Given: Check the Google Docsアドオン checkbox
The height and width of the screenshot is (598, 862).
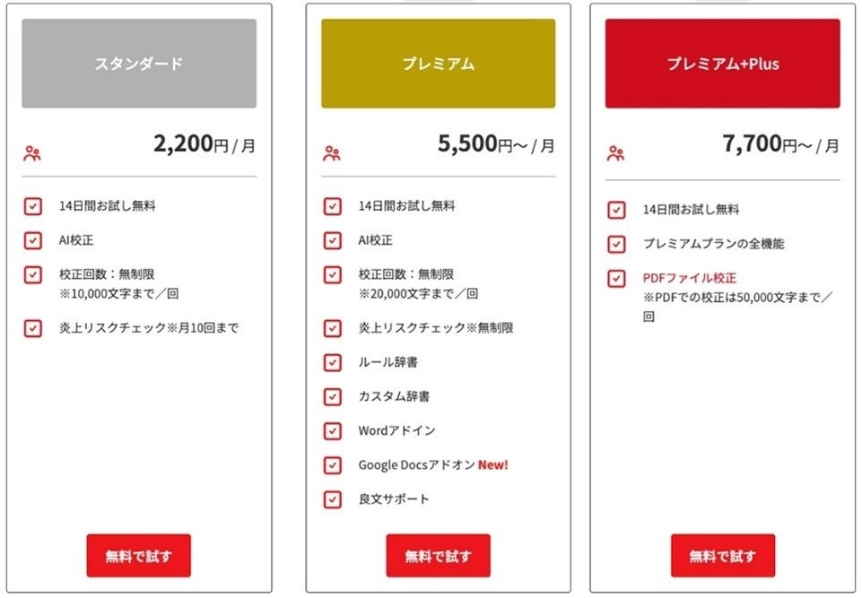Looking at the screenshot, I should pyautogui.click(x=333, y=465).
